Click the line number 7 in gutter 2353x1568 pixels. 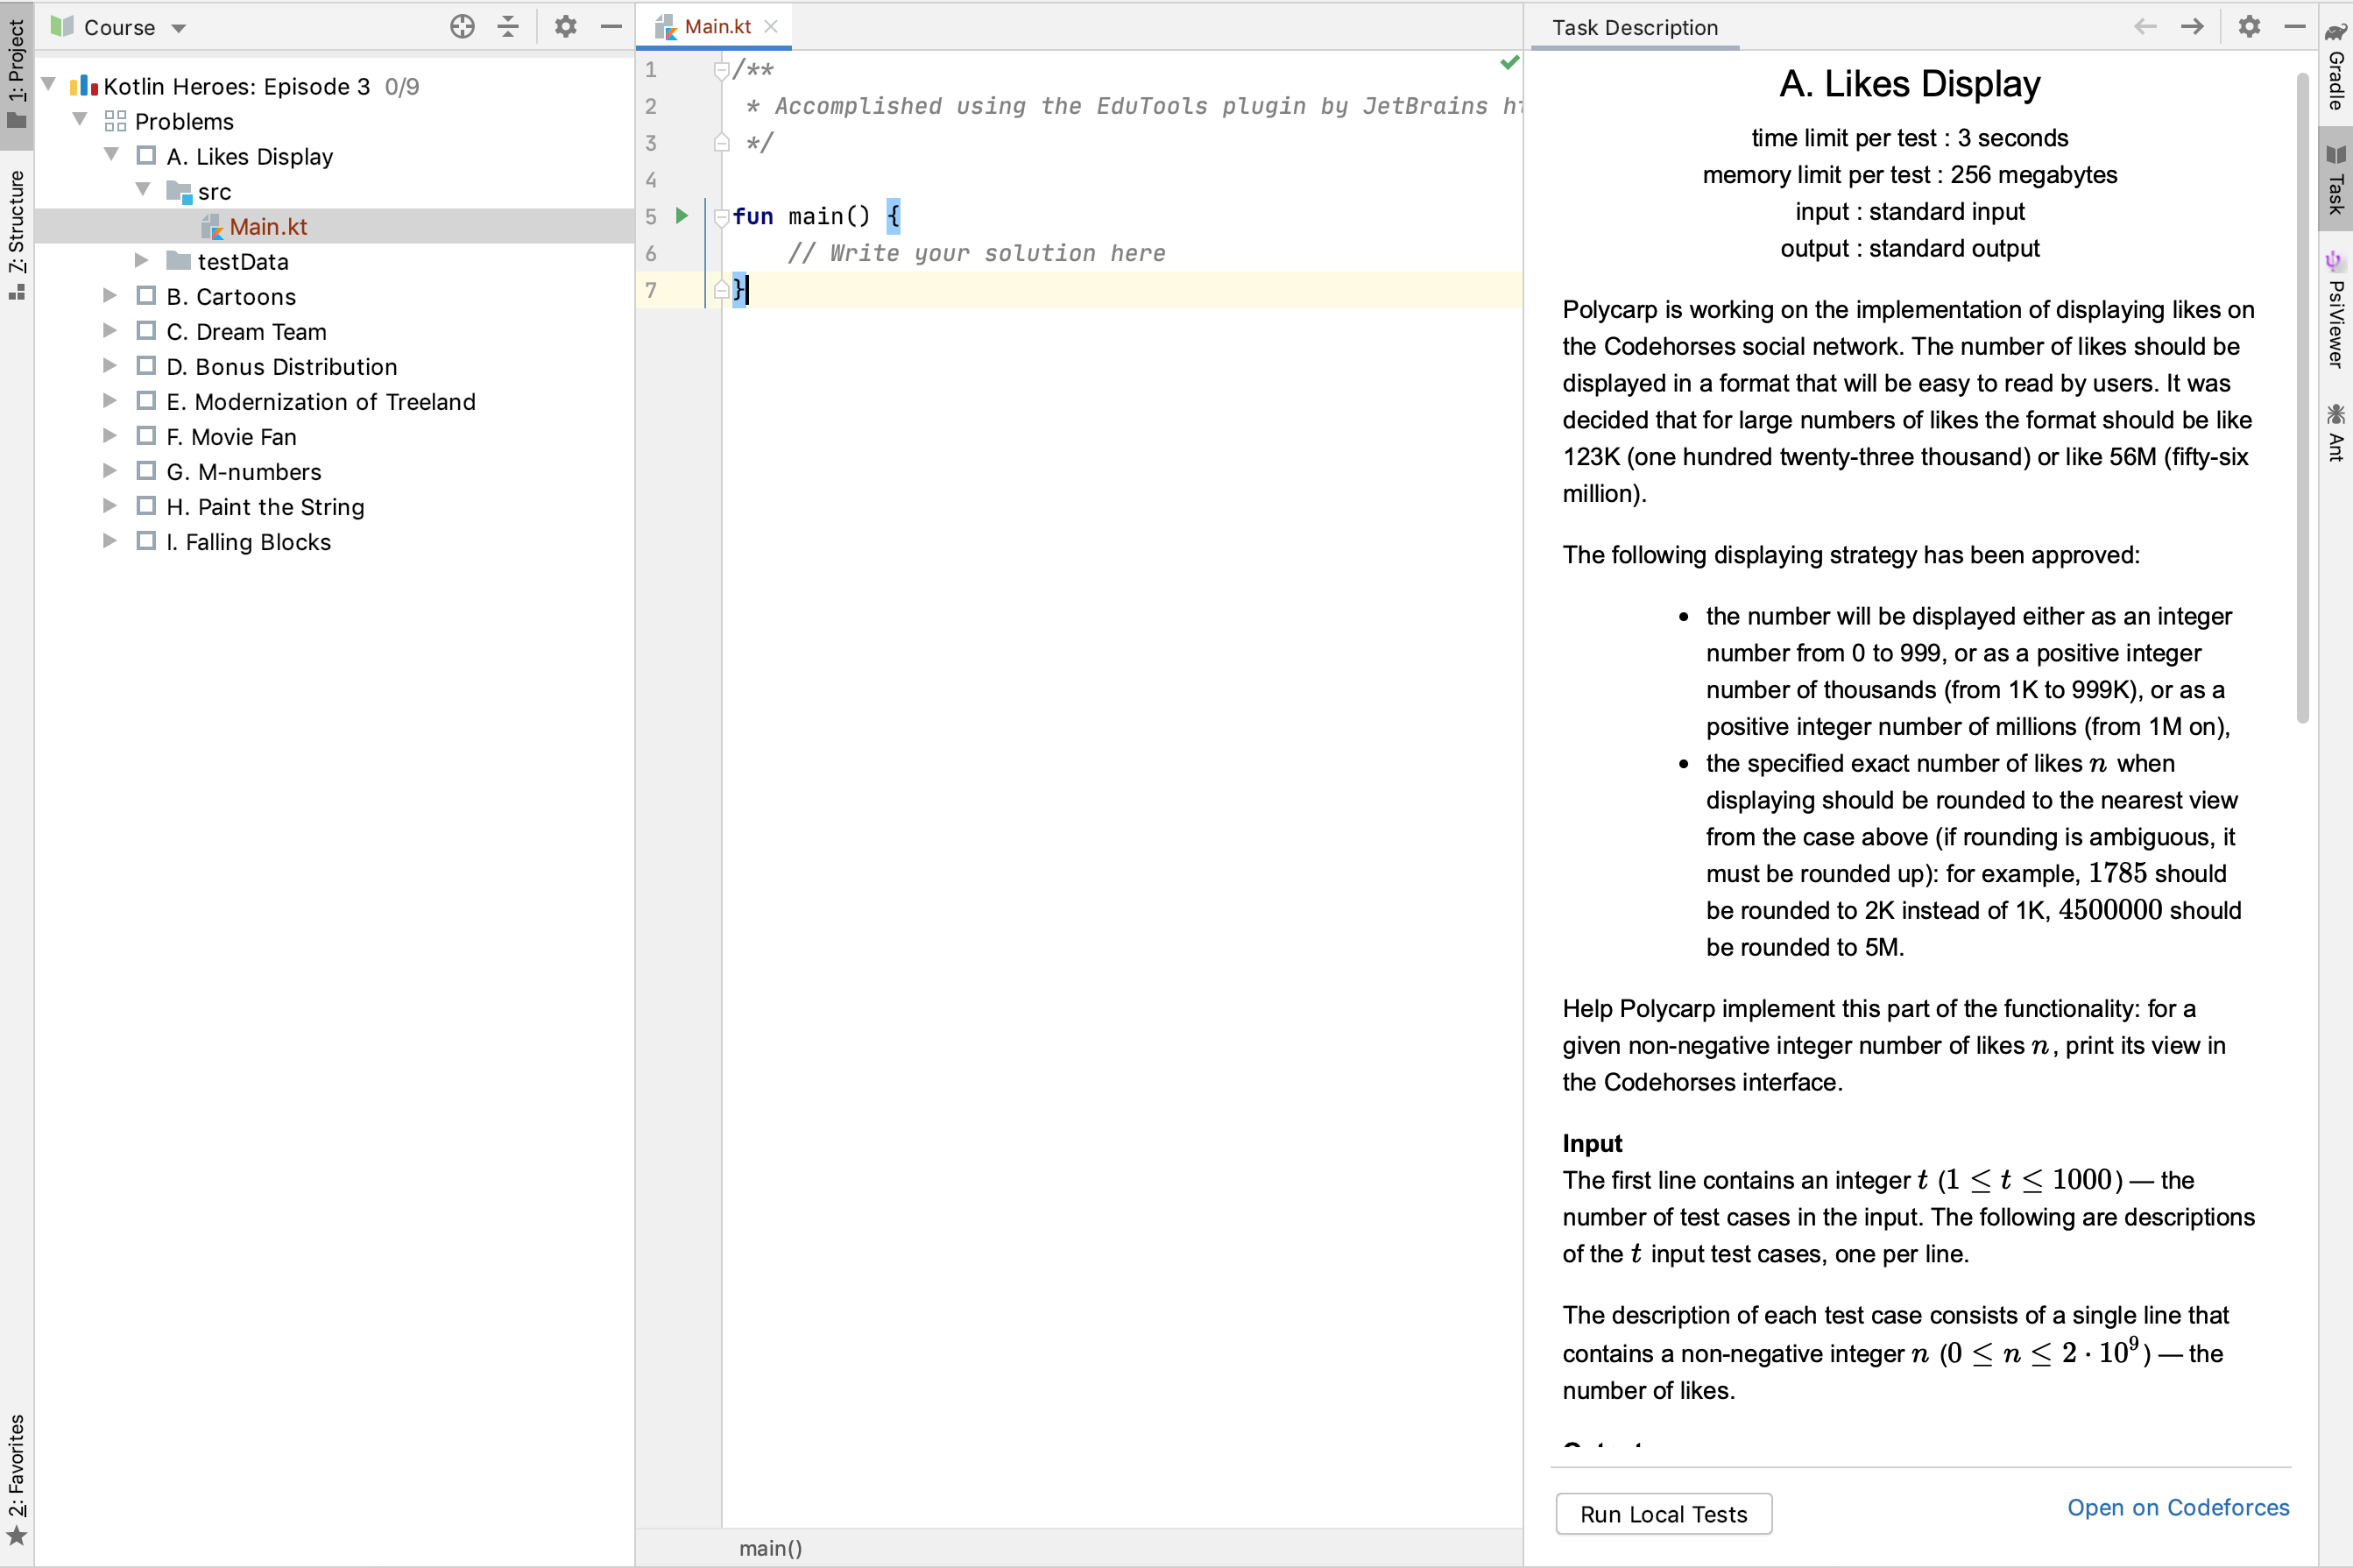pos(651,290)
